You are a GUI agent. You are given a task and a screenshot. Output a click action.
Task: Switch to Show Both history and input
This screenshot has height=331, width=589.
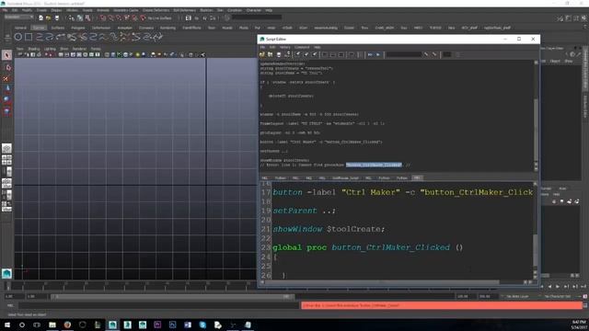[341, 55]
